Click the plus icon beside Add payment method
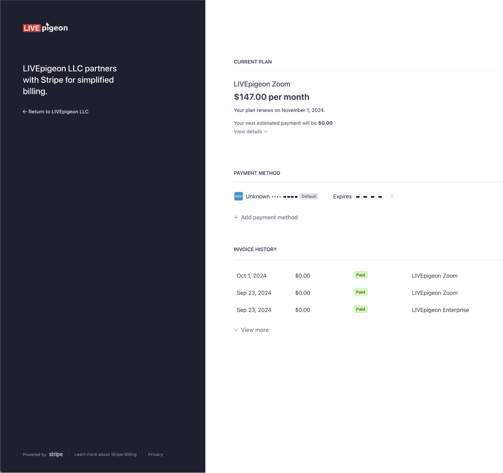The height and width of the screenshot is (473, 503). 236,217
